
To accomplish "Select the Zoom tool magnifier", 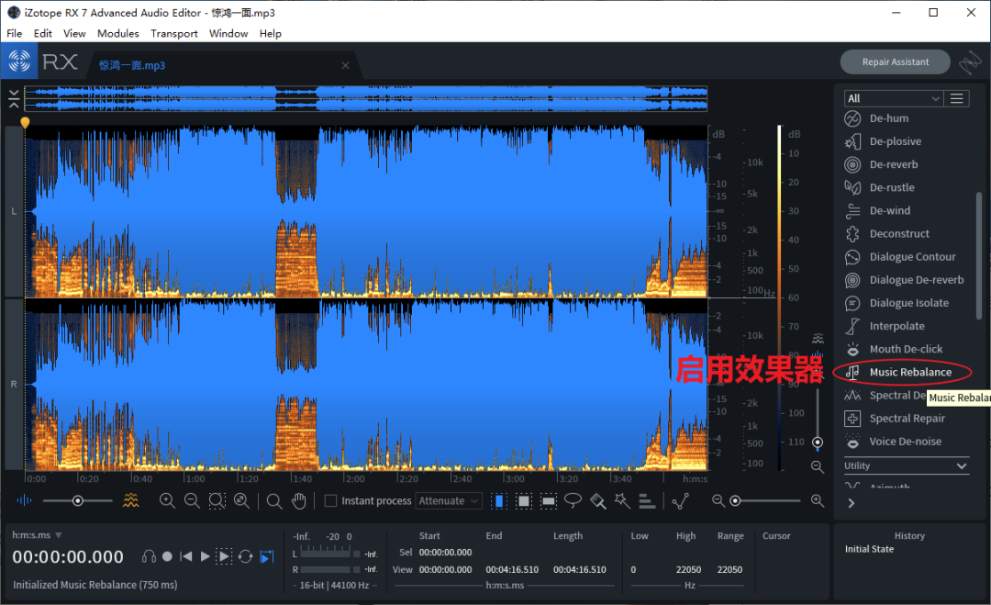I will pos(273,500).
